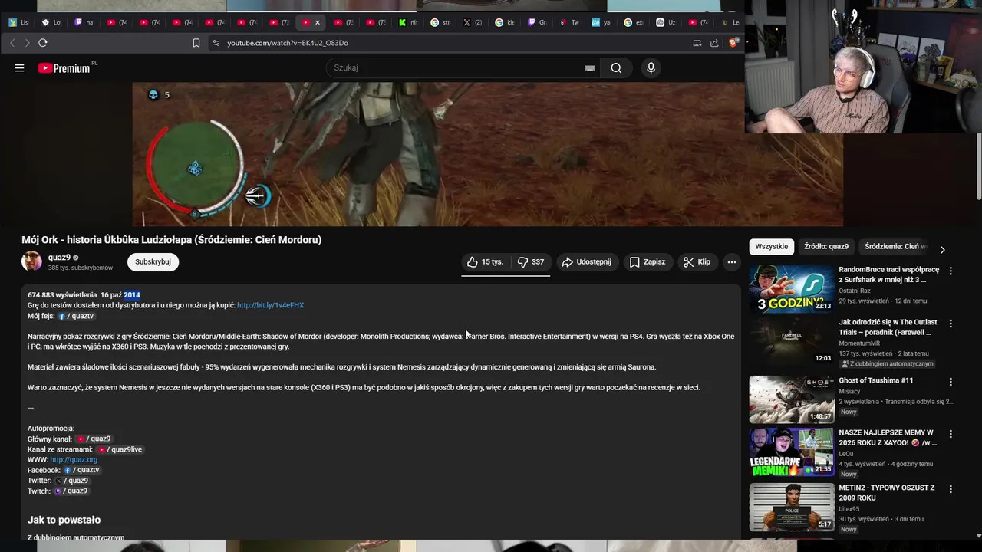Open the YouTube hamburger guide menu
This screenshot has height=552, width=982.
click(x=19, y=68)
